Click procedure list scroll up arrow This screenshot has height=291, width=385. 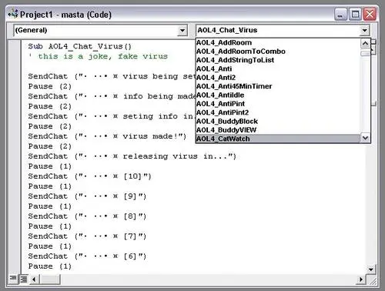click(365, 43)
